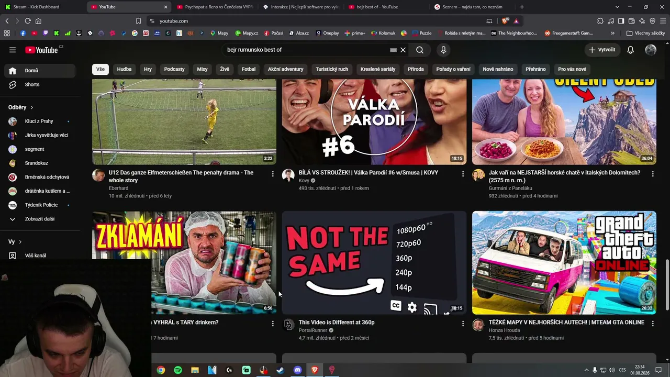This screenshot has height=377, width=670.
Task: Switch to the Stream - Kick Dashboard tab
Action: point(43,7)
